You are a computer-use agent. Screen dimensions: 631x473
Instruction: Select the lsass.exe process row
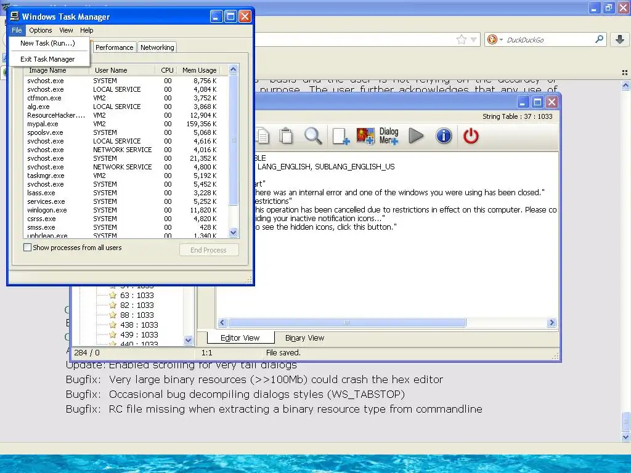[123, 193]
